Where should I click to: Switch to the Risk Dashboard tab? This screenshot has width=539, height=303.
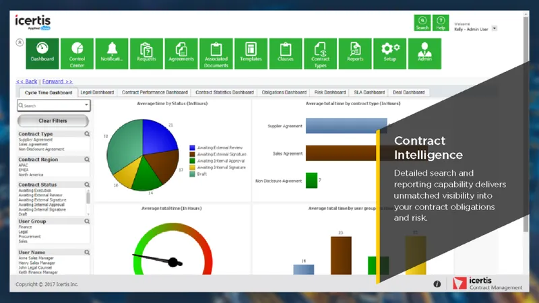(x=329, y=92)
